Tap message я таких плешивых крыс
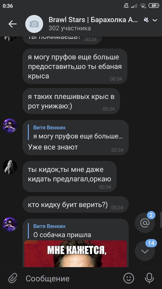Image resolution: width=162 pixels, height=289 pixels. [x=71, y=101]
